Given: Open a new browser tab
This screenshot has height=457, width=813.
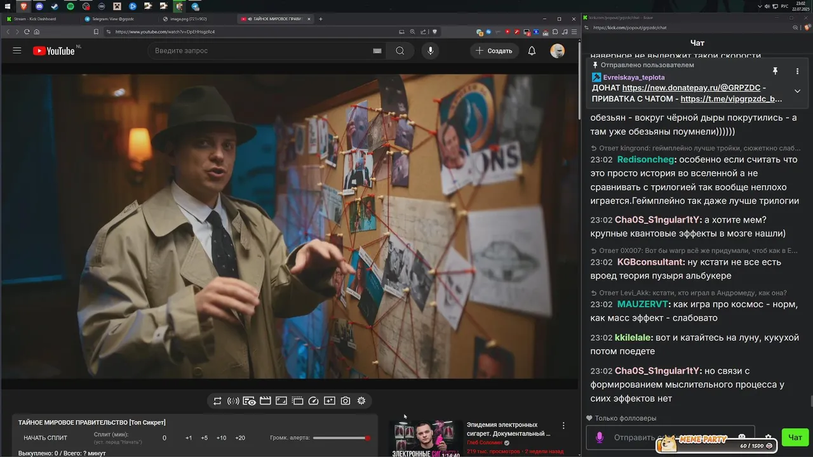Looking at the screenshot, I should pos(321,19).
